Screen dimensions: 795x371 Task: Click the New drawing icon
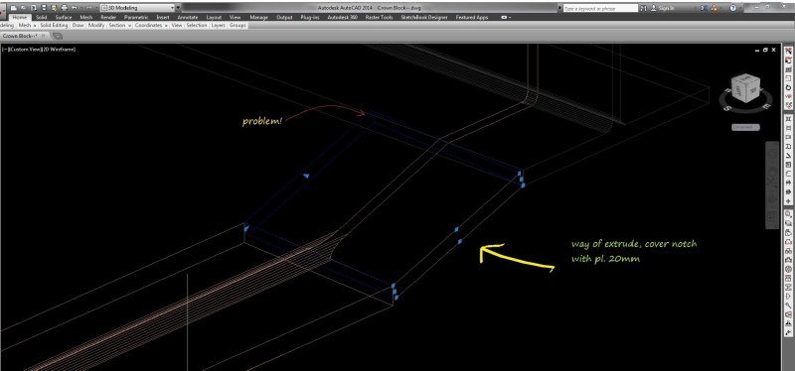coord(14,8)
